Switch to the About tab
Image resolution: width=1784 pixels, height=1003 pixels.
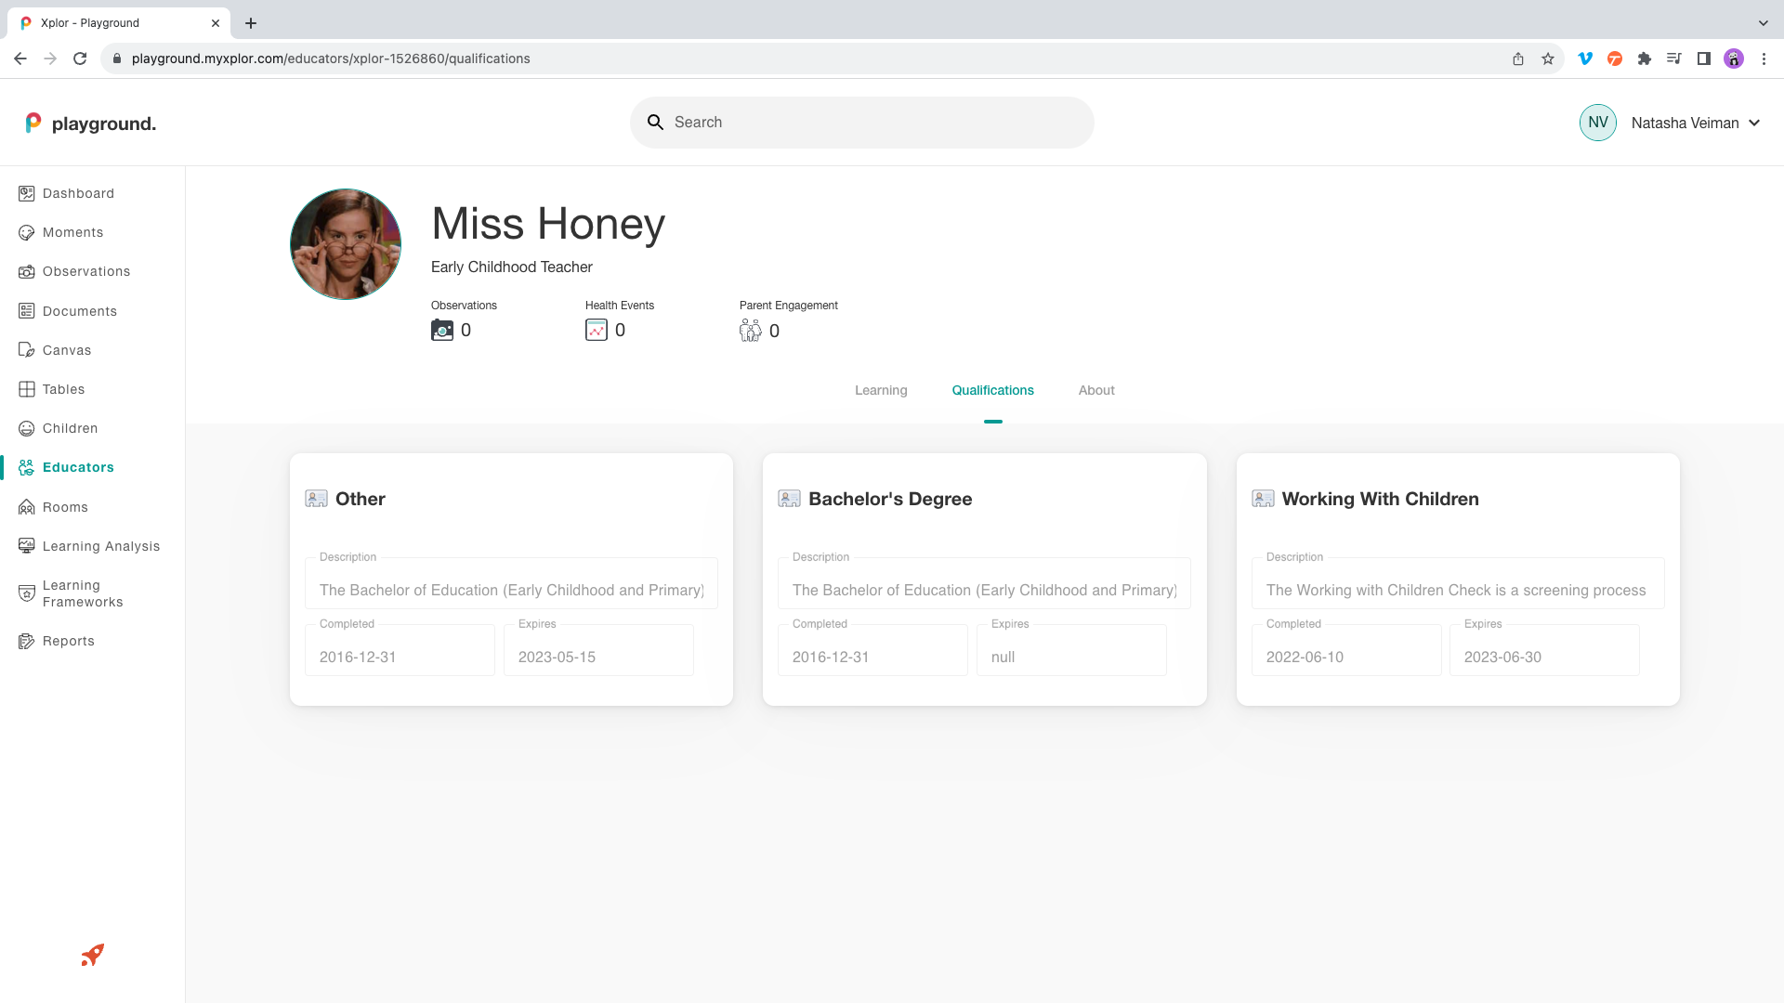[1096, 390]
